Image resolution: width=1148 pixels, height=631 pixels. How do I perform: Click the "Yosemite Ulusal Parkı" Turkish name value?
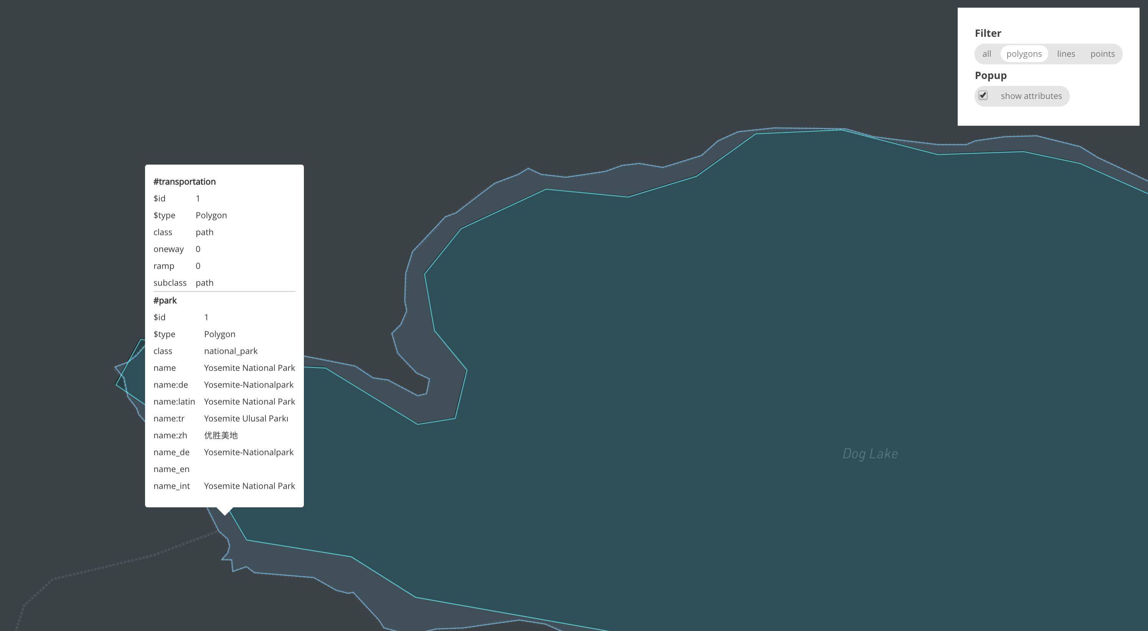pyautogui.click(x=246, y=418)
